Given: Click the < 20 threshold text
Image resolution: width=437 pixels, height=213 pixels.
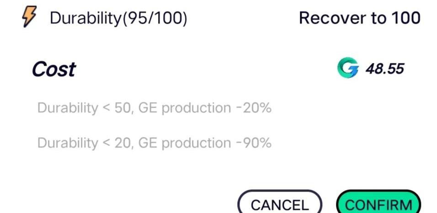Looking at the screenshot, I should [x=116, y=143].
